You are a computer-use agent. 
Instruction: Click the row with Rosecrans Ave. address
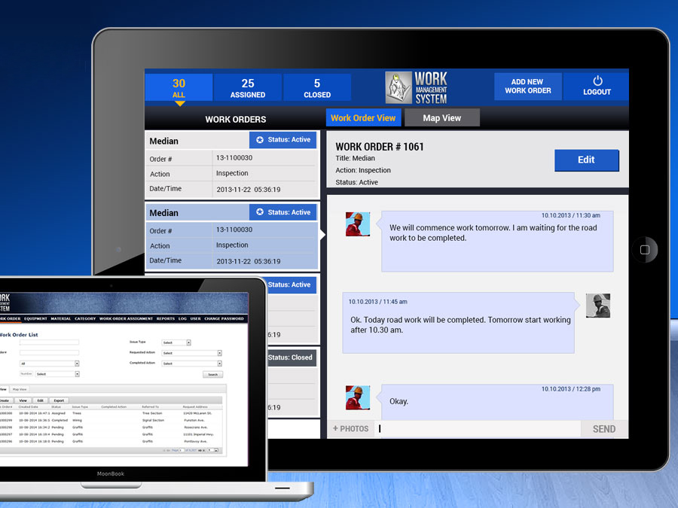[x=111, y=427]
